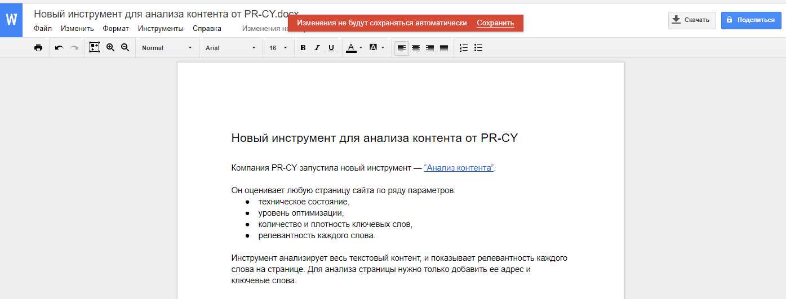Insert a bulleted list
The height and width of the screenshot is (299, 786).
coord(478,48)
